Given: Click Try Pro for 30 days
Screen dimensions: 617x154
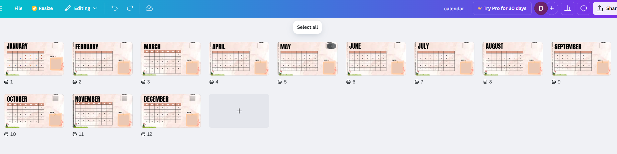Looking at the screenshot, I should (x=502, y=8).
